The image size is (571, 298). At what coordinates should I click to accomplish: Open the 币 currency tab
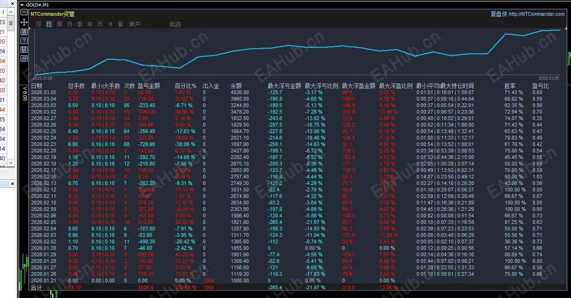point(100,24)
